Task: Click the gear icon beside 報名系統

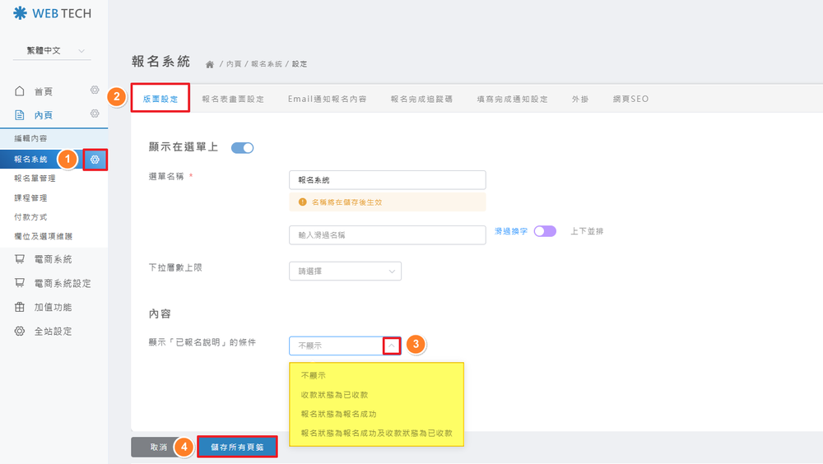Action: click(95, 159)
